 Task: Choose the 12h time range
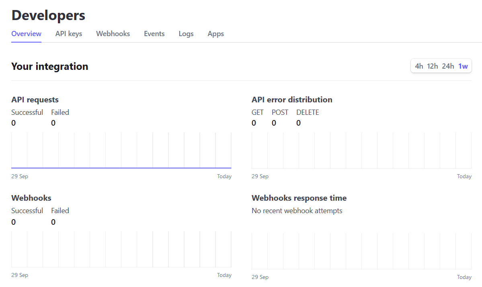click(x=433, y=66)
